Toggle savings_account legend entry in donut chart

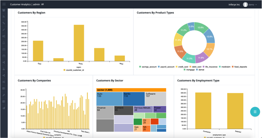(148, 67)
